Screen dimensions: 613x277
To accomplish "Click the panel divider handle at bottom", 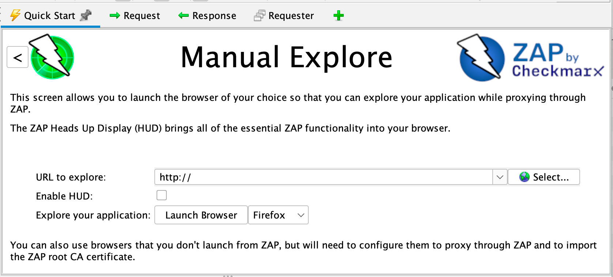I will (x=227, y=276).
